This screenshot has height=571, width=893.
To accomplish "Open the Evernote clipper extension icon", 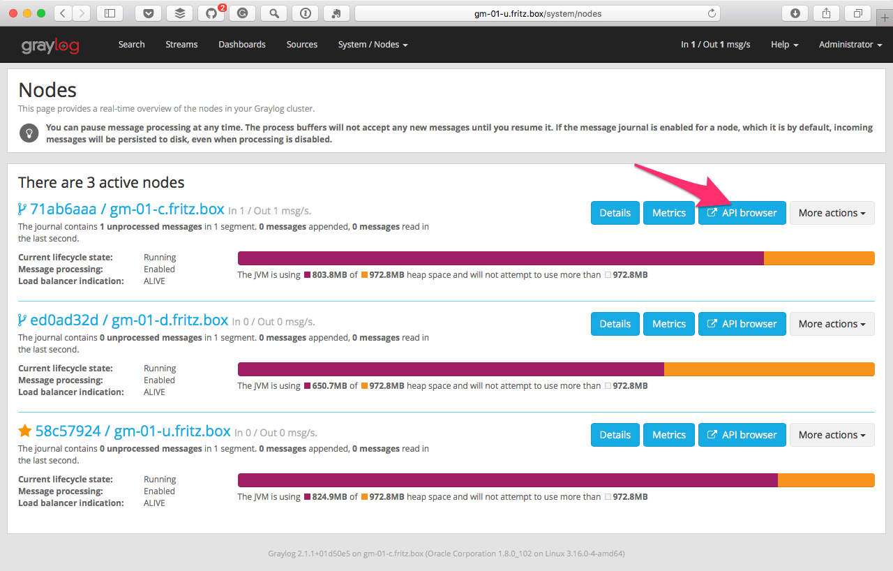I will tap(337, 13).
